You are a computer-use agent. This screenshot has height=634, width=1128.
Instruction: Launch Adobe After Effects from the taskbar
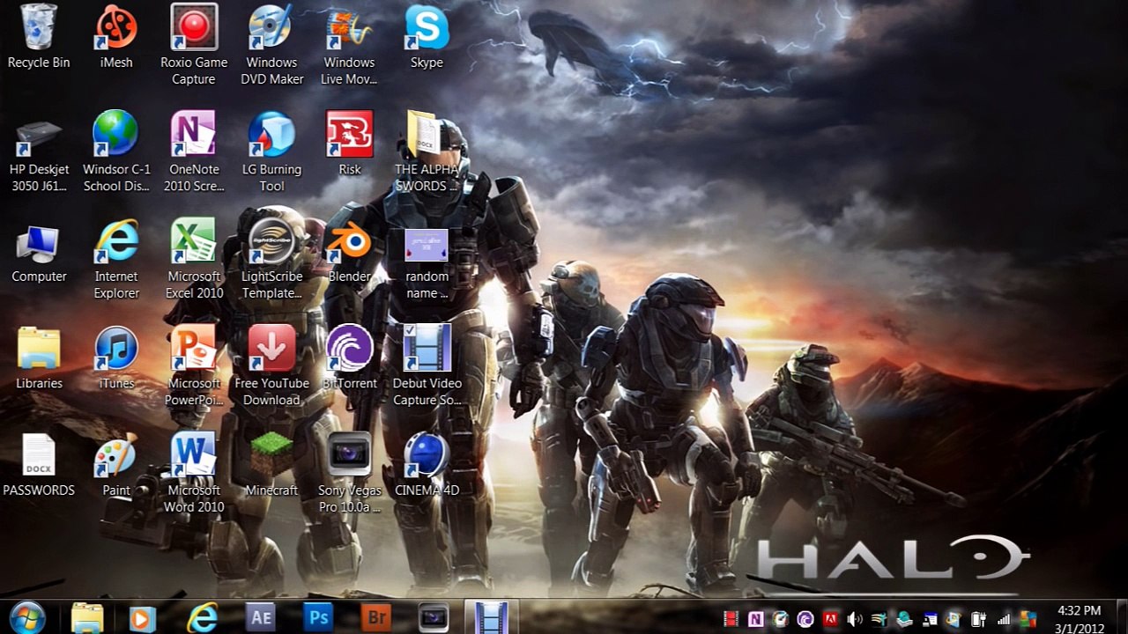pos(261,617)
